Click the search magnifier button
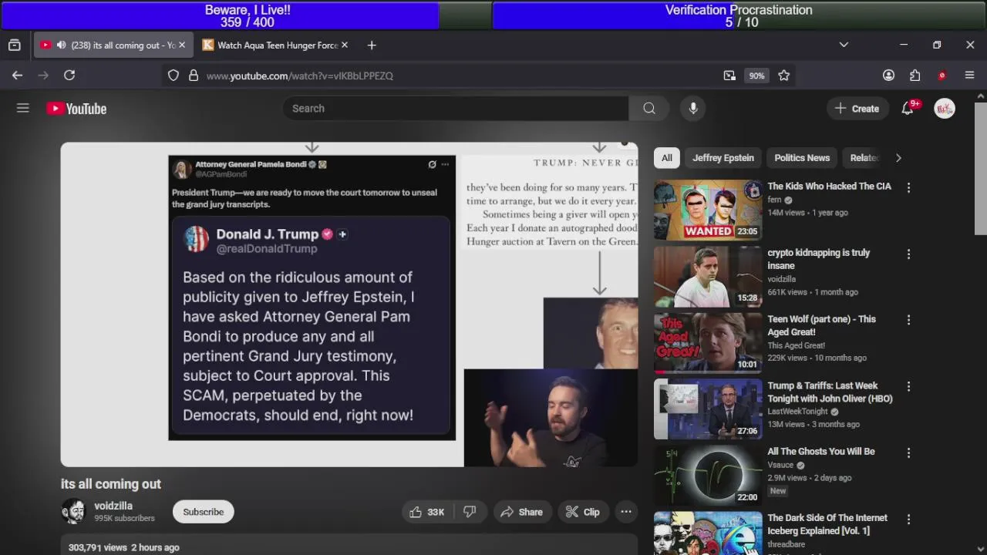This screenshot has width=987, height=555. pyautogui.click(x=649, y=109)
